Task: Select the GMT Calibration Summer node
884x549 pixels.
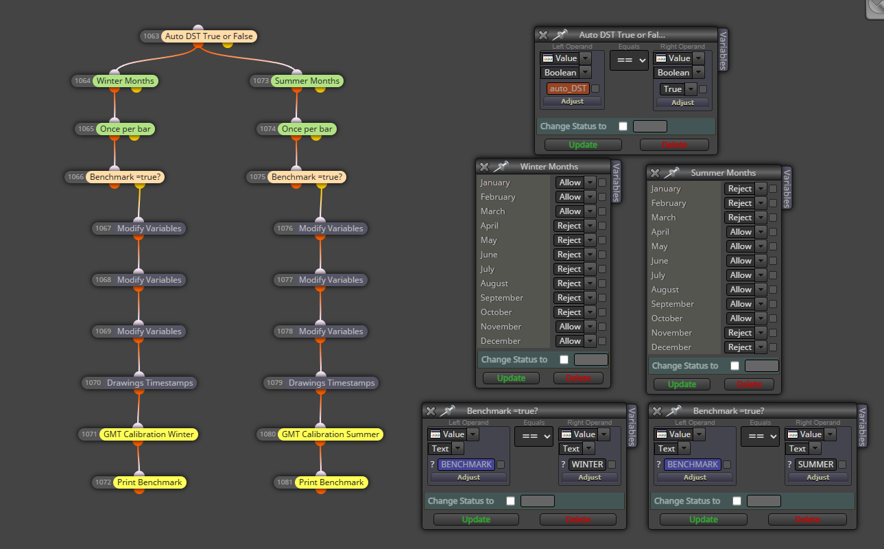Action: [x=331, y=434]
